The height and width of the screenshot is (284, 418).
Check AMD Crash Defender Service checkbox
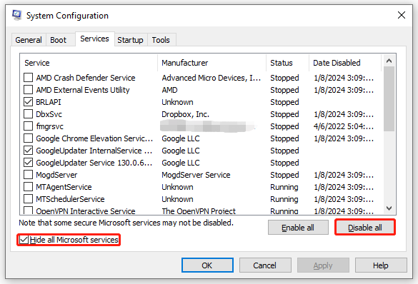pos(29,78)
